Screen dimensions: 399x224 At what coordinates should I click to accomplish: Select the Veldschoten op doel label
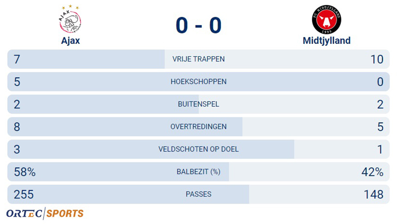click(199, 149)
